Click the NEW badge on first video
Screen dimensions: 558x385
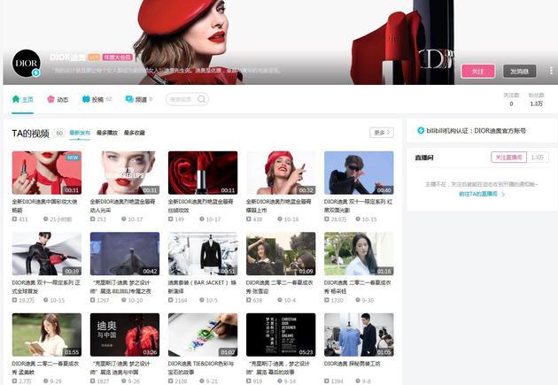click(73, 158)
